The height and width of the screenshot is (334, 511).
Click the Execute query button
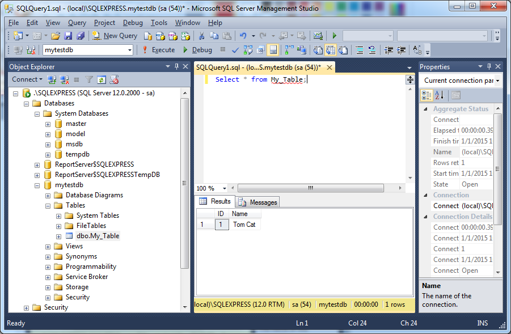tap(158, 50)
